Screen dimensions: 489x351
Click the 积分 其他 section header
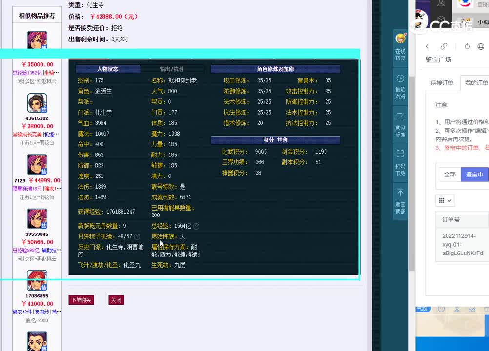click(x=275, y=140)
